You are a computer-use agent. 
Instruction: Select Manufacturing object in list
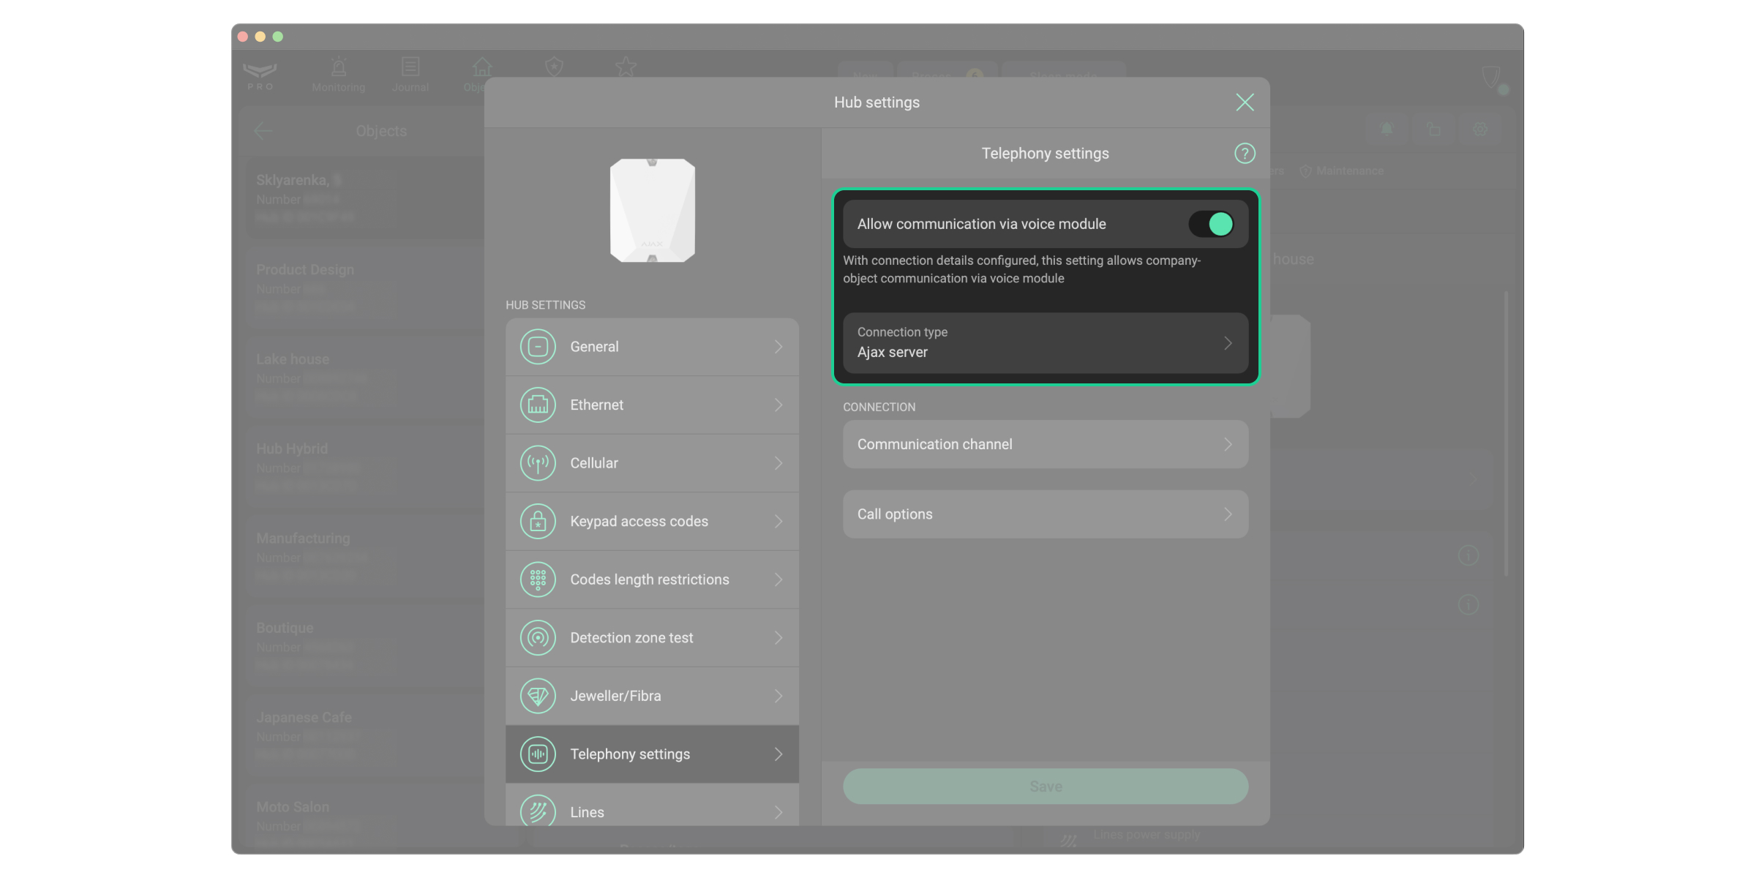(364, 556)
